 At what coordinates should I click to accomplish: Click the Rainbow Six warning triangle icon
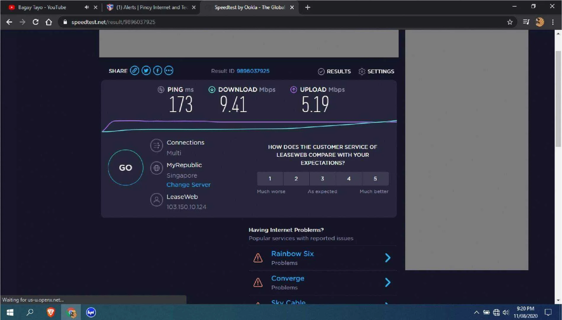[258, 258]
